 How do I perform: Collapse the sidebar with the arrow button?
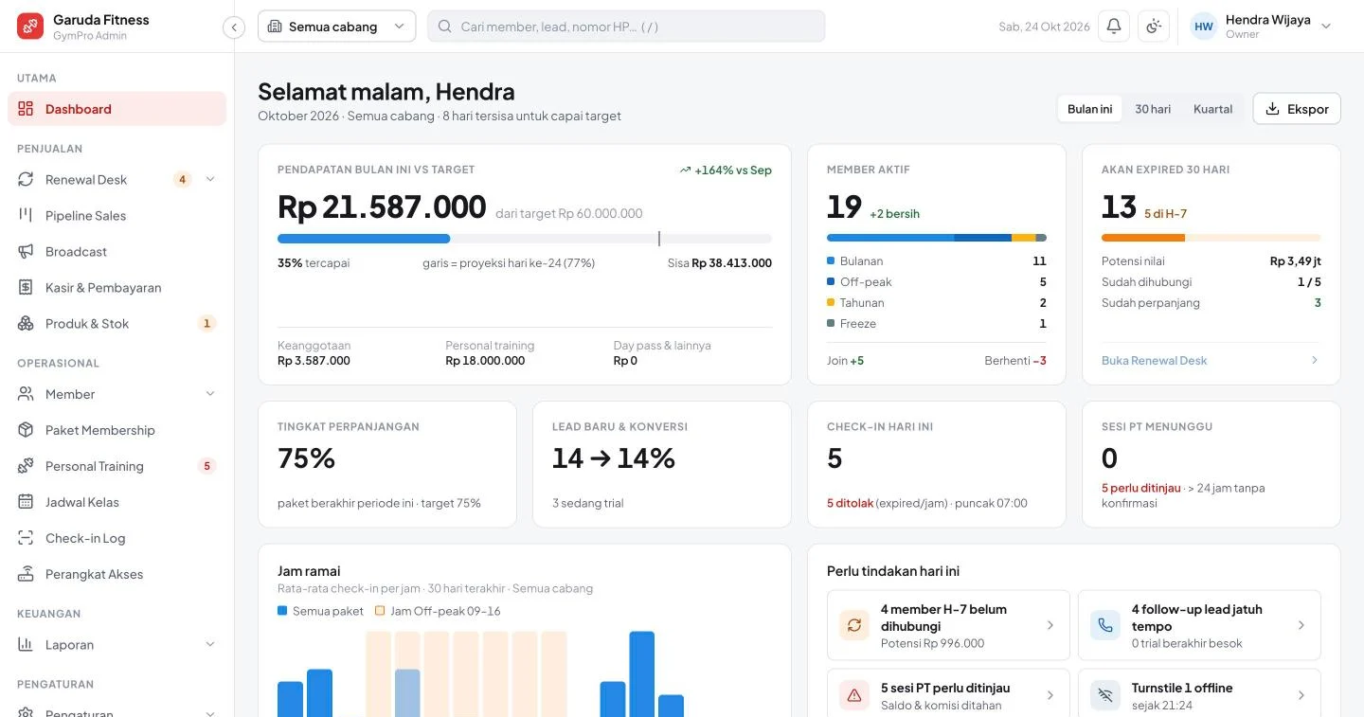click(x=234, y=27)
